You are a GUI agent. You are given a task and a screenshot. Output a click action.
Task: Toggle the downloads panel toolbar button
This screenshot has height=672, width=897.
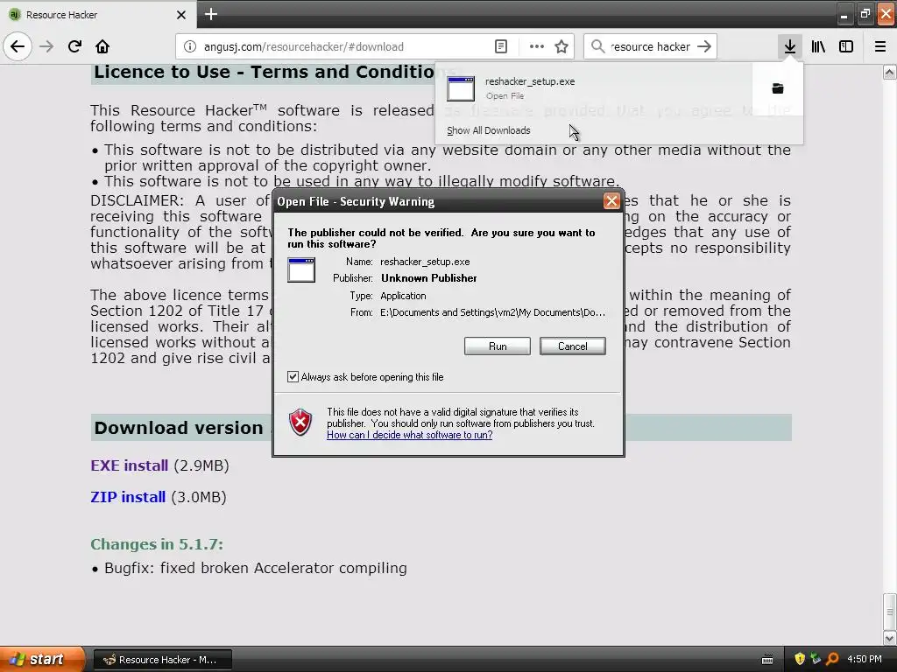pos(789,46)
